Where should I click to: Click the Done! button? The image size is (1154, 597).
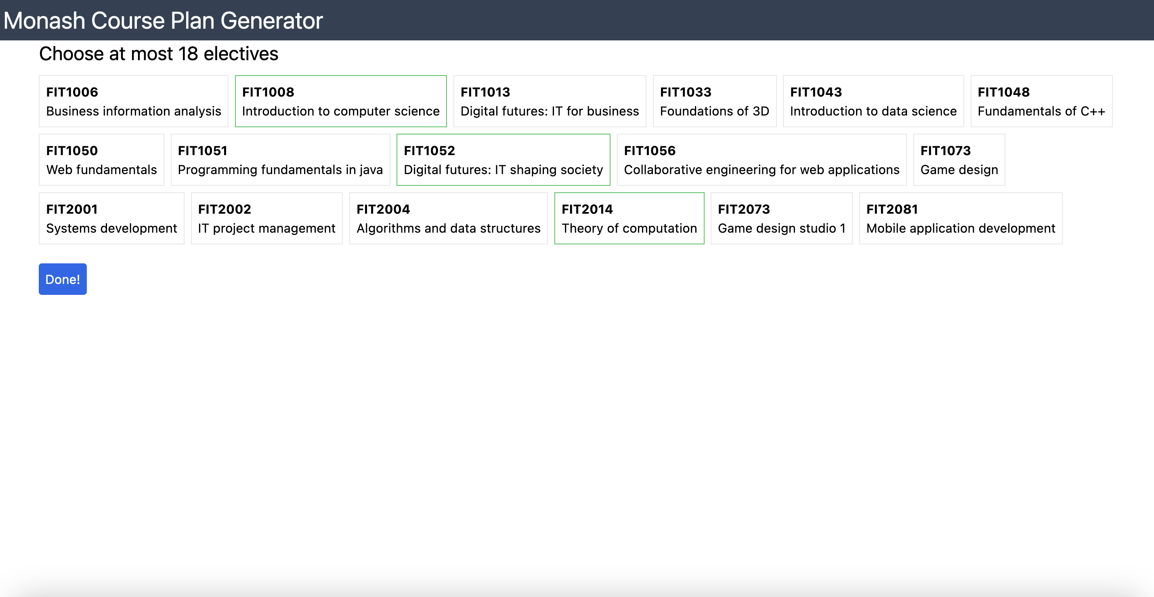click(62, 279)
